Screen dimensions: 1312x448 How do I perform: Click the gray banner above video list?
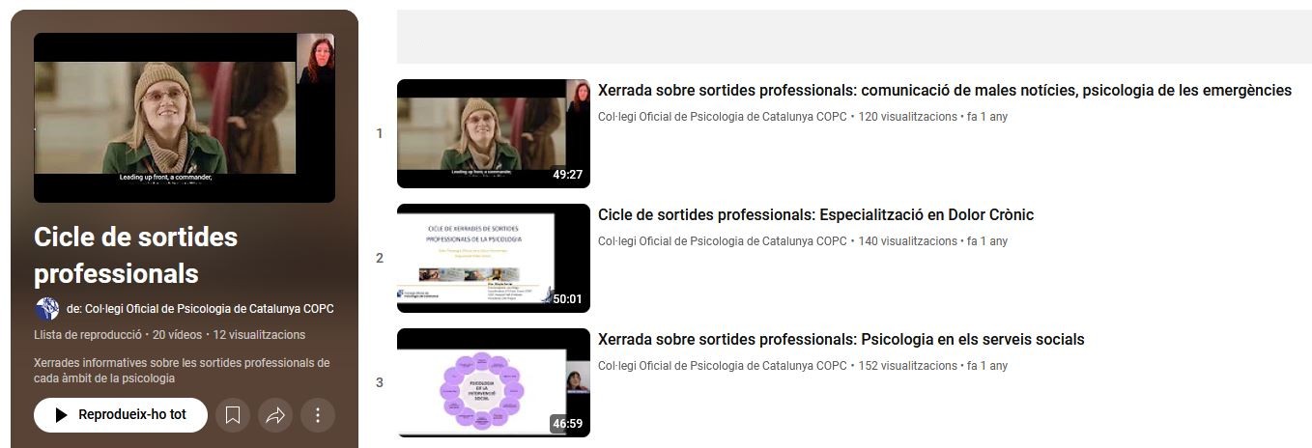854,37
